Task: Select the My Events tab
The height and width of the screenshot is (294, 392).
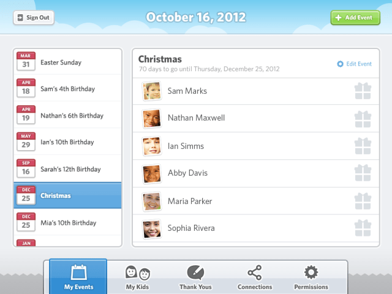Action: pyautogui.click(x=78, y=277)
